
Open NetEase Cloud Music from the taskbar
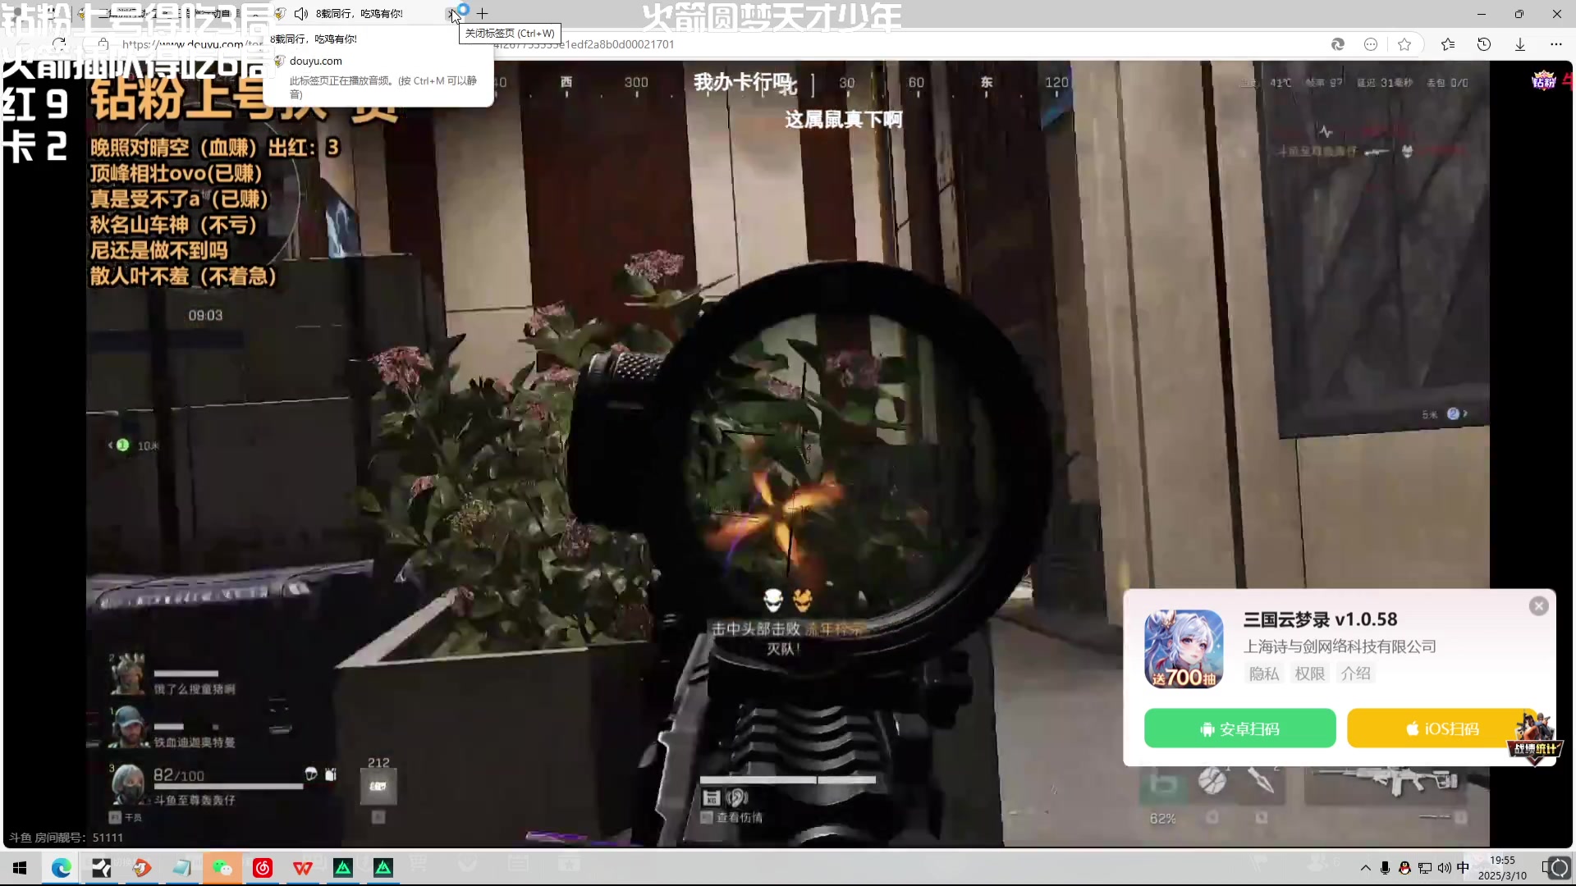point(263,868)
